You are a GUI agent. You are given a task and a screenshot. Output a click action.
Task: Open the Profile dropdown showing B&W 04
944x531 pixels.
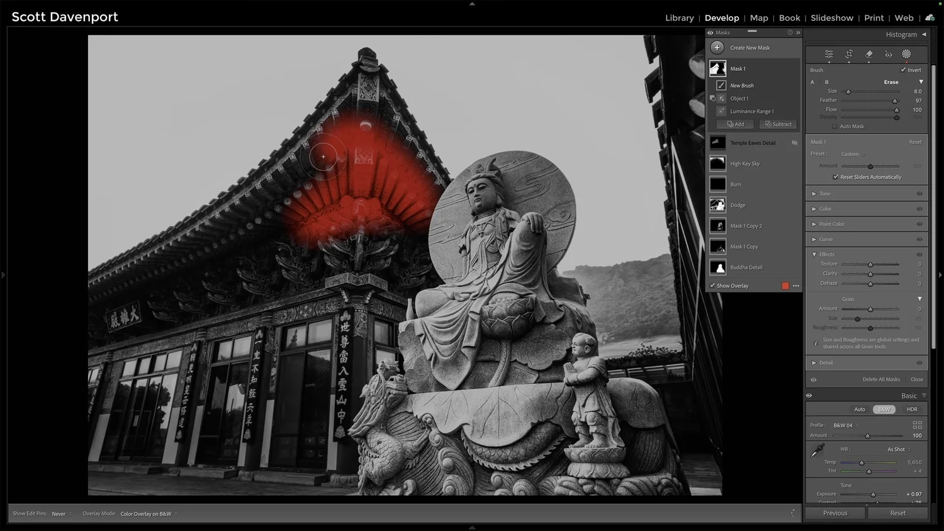[x=843, y=425]
